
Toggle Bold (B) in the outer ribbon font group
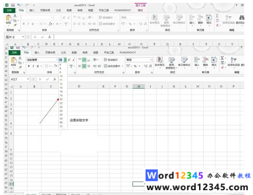(x=24, y=24)
